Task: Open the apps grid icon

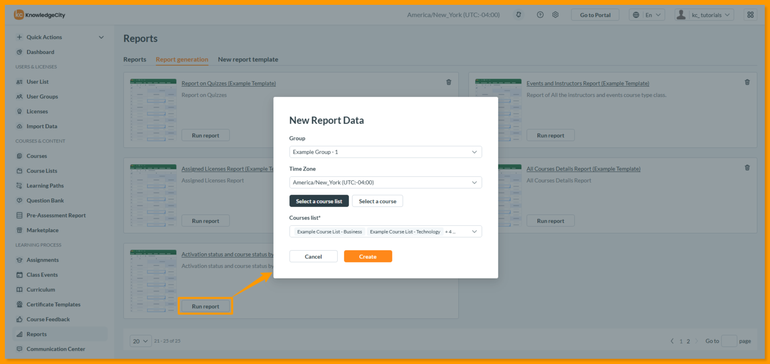Action: (750, 15)
